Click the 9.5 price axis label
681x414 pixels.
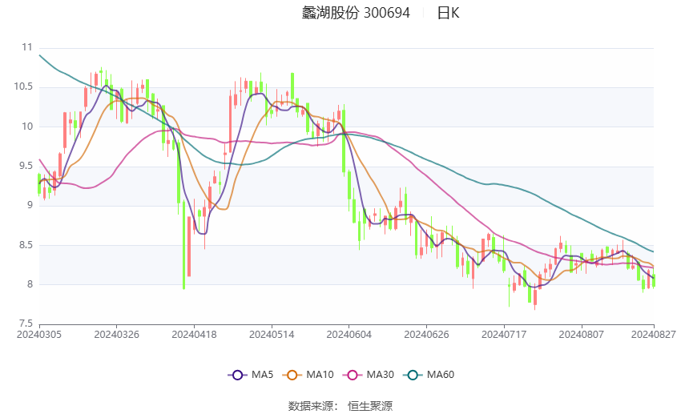click(26, 166)
